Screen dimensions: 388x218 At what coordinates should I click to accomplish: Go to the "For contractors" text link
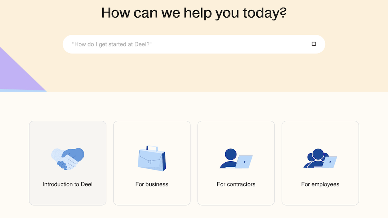pos(236,184)
